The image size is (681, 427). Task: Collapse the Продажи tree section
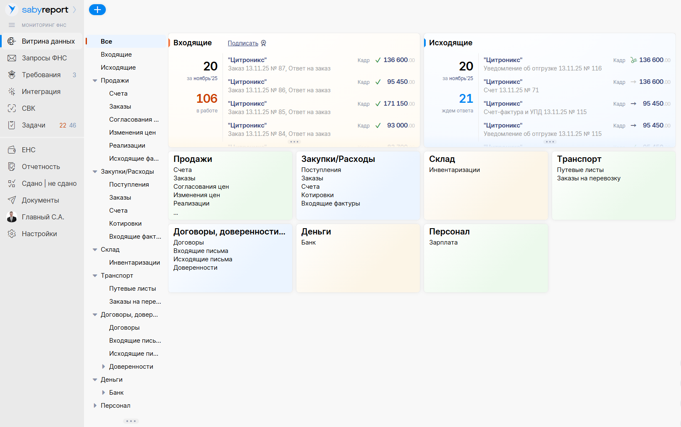95,81
